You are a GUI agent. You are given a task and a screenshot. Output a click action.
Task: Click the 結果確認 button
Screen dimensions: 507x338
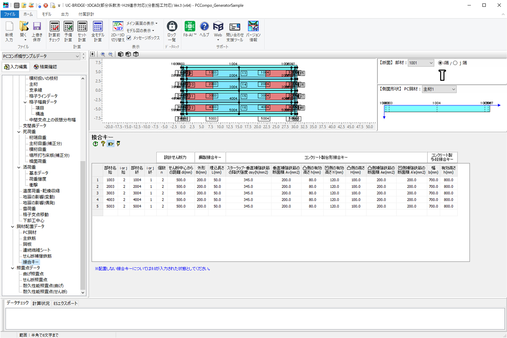click(x=45, y=67)
